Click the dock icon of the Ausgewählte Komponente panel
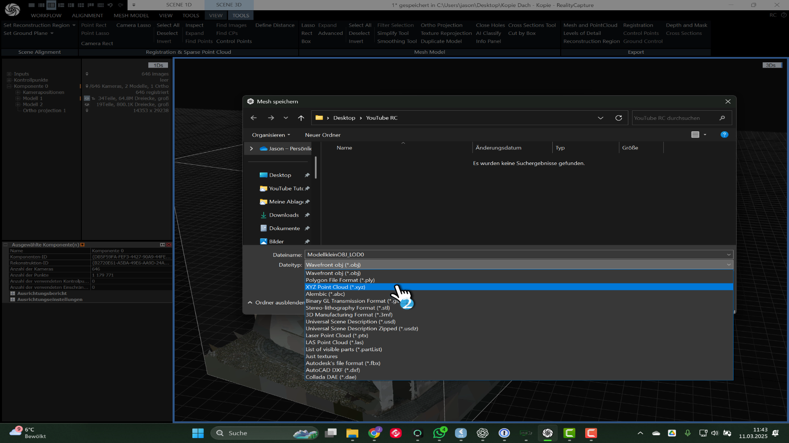 point(162,245)
